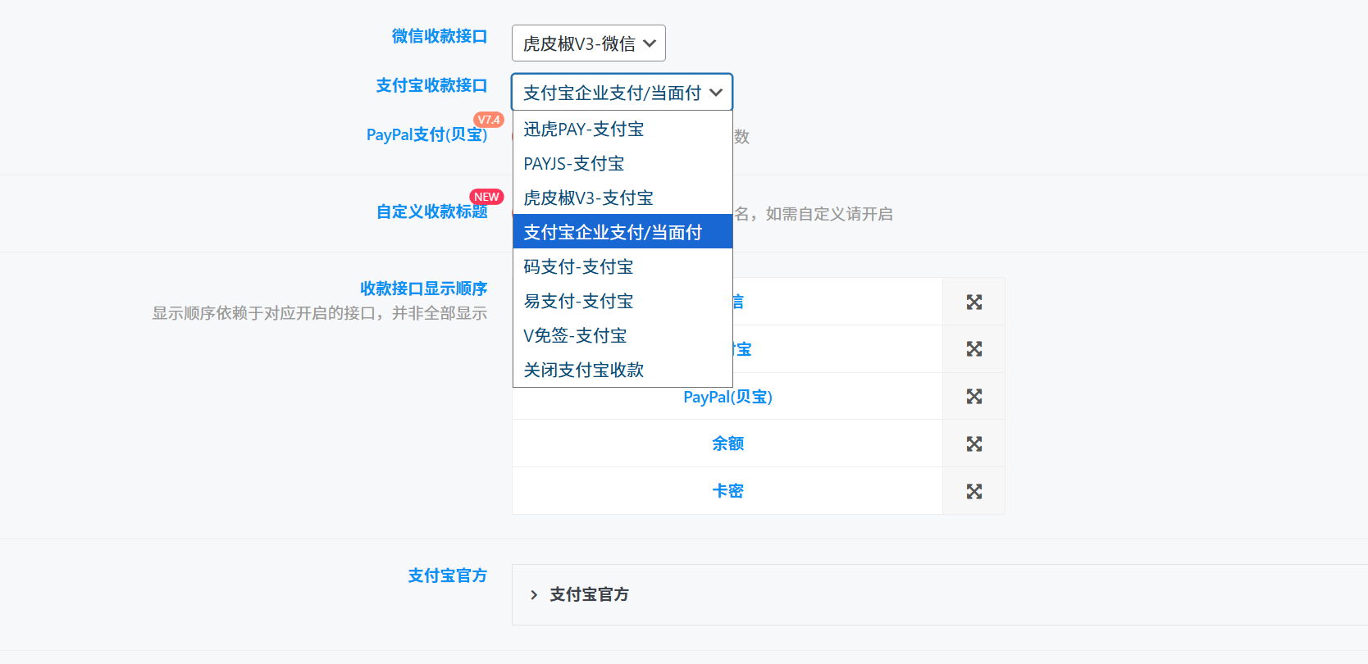
Task: Click the move handle icon in the top sort row
Action: click(x=974, y=302)
